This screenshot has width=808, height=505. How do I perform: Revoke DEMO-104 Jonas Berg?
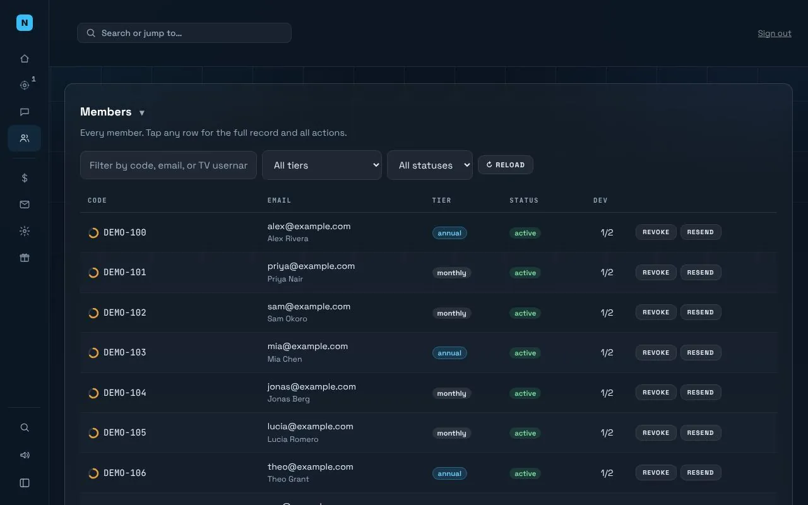click(x=656, y=393)
